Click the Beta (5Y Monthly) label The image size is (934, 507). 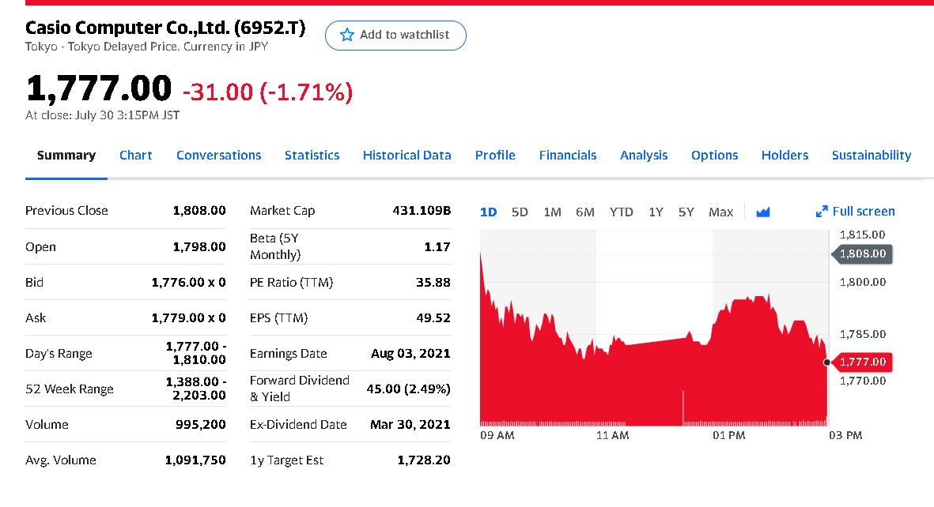point(275,246)
